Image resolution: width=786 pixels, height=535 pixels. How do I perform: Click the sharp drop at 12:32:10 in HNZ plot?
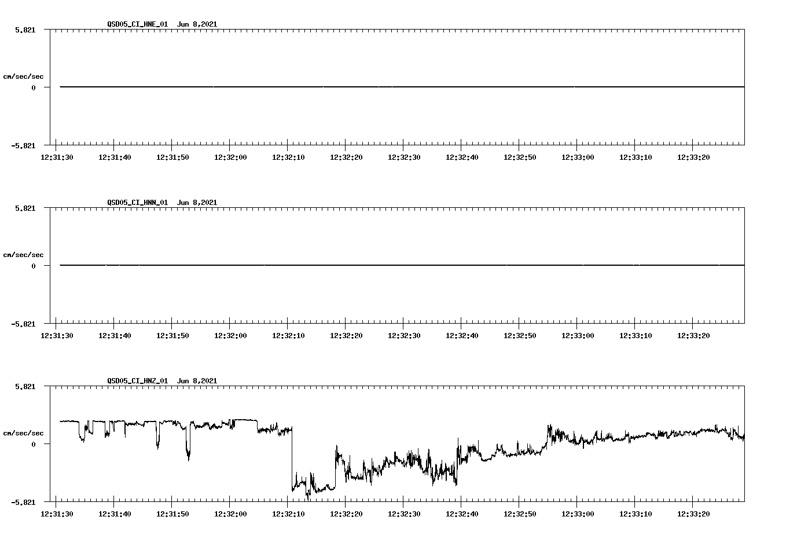pyautogui.click(x=292, y=460)
